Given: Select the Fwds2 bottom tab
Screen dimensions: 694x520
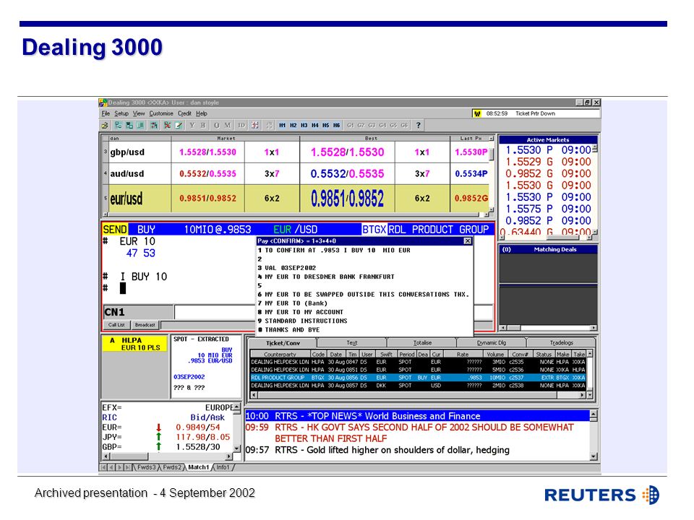Looking at the screenshot, I should [172, 467].
